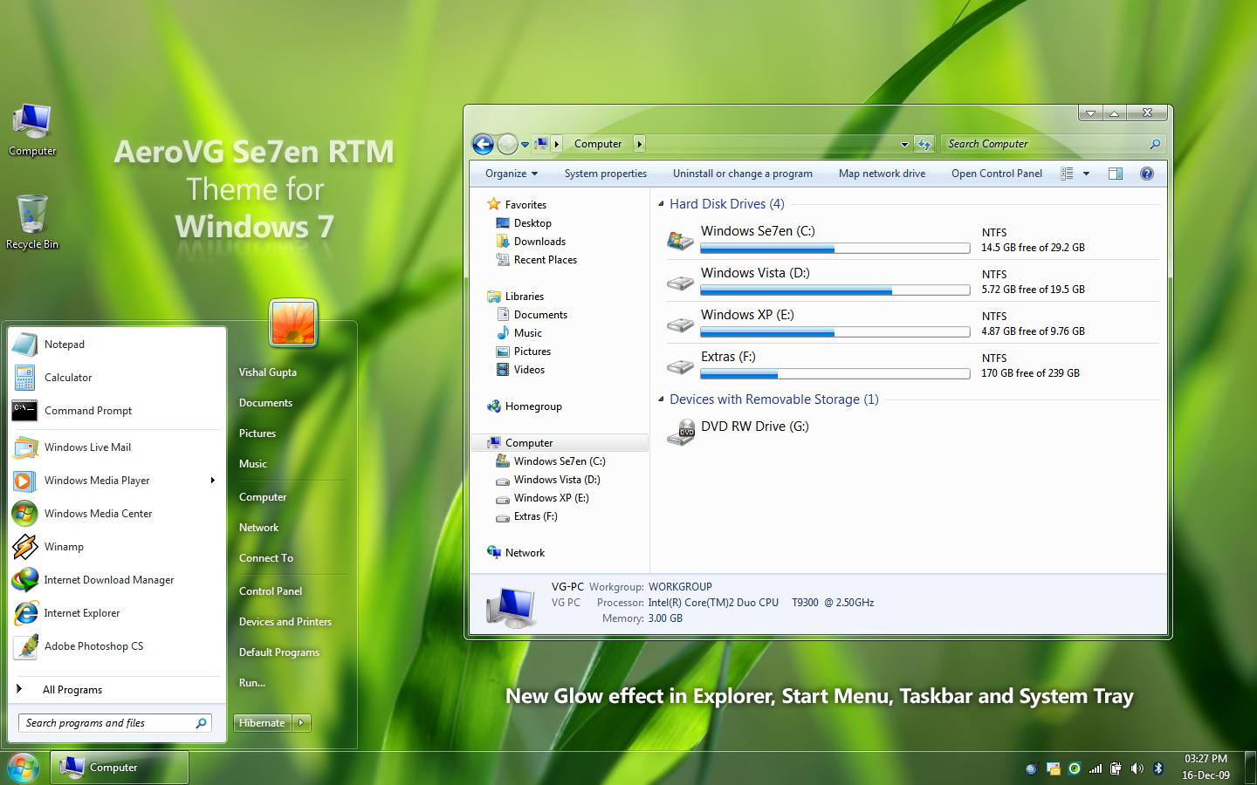Open Devices and Printers
Image resolution: width=1257 pixels, height=785 pixels.
[x=285, y=622]
